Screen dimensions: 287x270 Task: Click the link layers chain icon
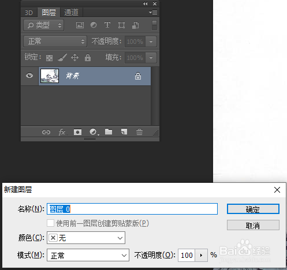click(x=46, y=132)
